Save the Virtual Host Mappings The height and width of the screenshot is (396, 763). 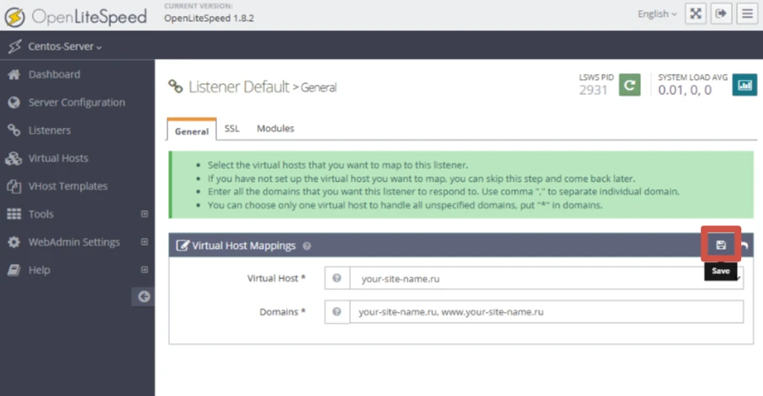(x=721, y=245)
